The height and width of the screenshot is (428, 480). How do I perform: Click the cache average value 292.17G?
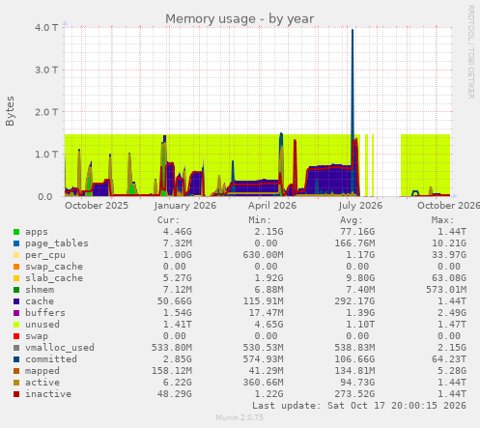pos(354,301)
